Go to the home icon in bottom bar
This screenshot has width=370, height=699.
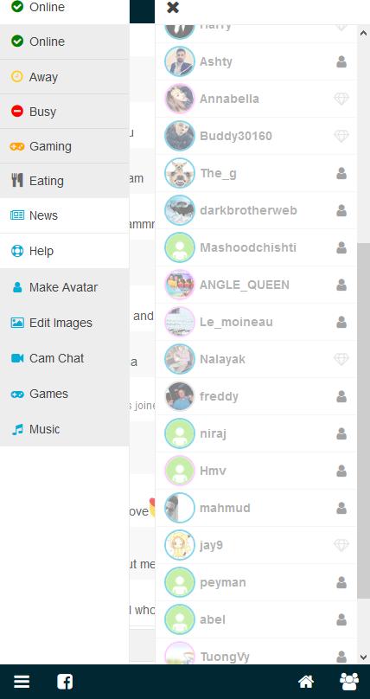[x=306, y=681]
